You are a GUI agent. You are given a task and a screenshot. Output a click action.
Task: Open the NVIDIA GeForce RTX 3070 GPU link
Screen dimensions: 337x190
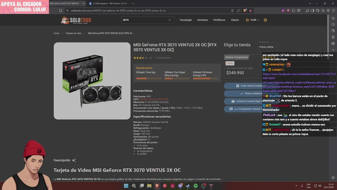154,99
